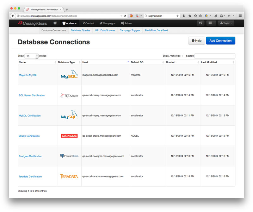Screen dimensions: 253x212
Task: Click the Firefox back arrow button
Action: 13,16
